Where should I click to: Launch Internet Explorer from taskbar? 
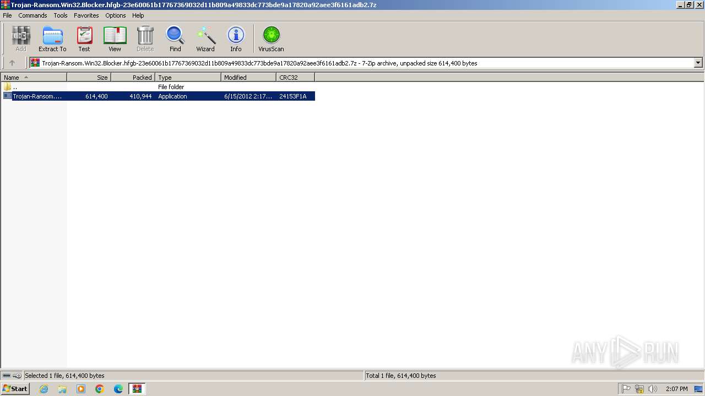click(44, 389)
